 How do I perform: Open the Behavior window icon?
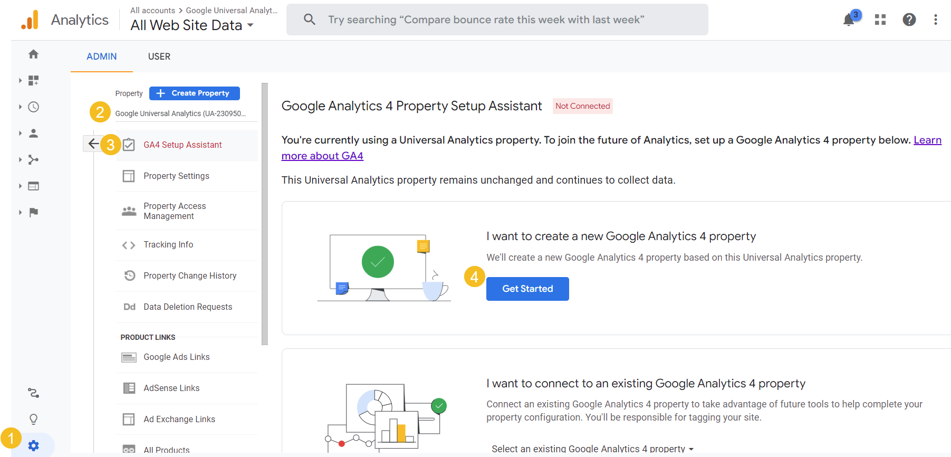pos(33,186)
